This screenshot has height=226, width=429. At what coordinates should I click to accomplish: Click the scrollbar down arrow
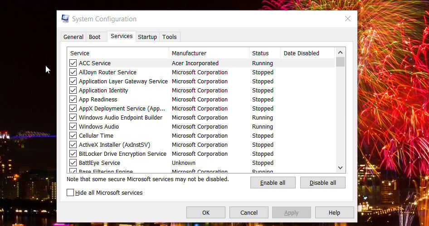pyautogui.click(x=340, y=168)
